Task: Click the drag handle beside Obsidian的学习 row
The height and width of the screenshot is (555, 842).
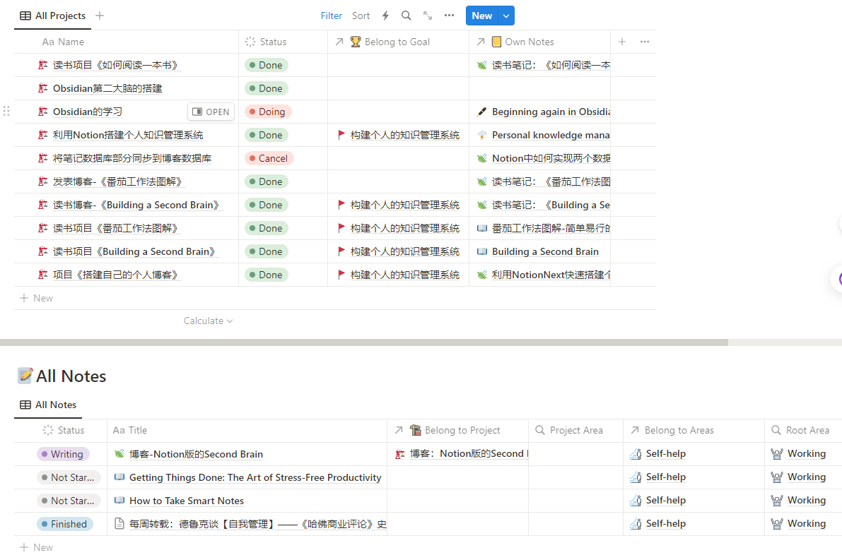Action: click(x=7, y=112)
